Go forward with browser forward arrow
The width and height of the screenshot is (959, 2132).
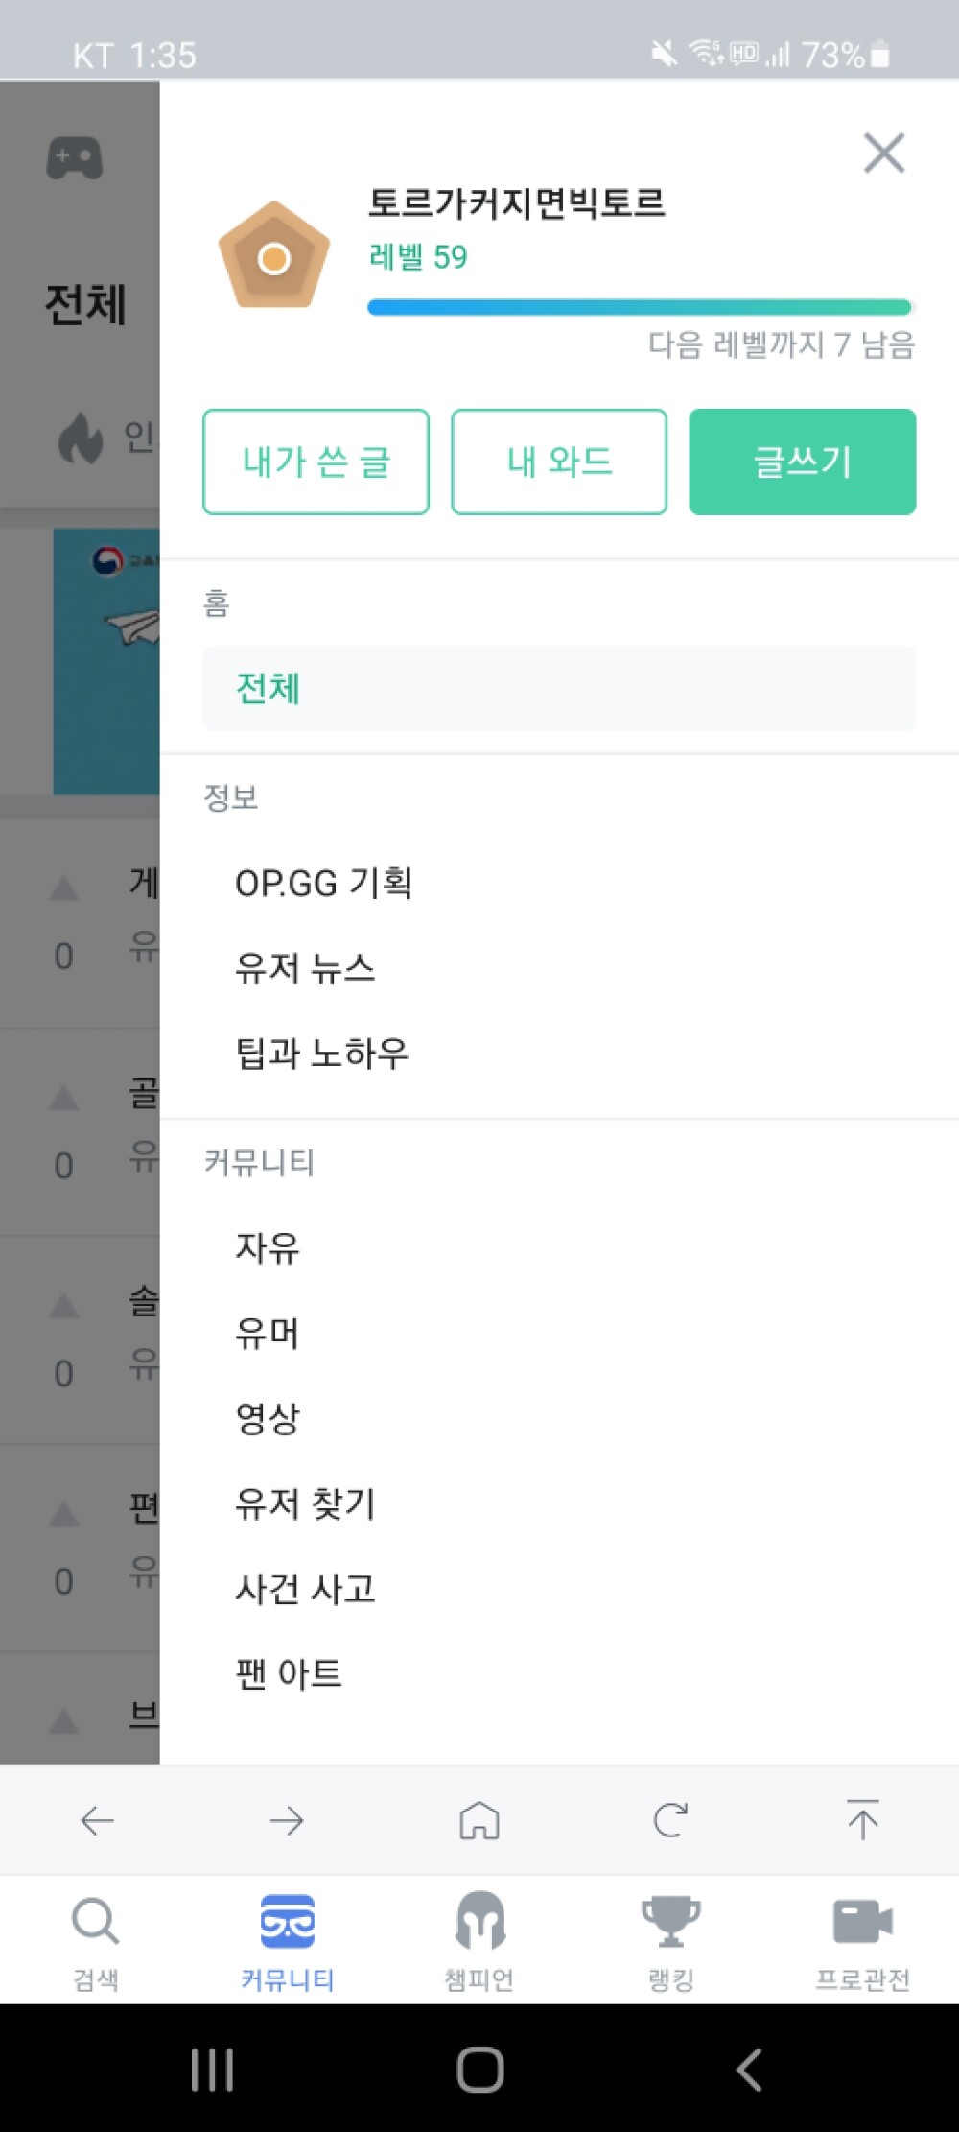tap(287, 1820)
